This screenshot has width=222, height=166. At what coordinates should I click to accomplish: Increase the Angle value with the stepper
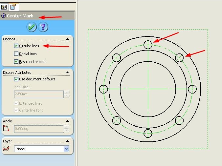[x=67, y=127]
